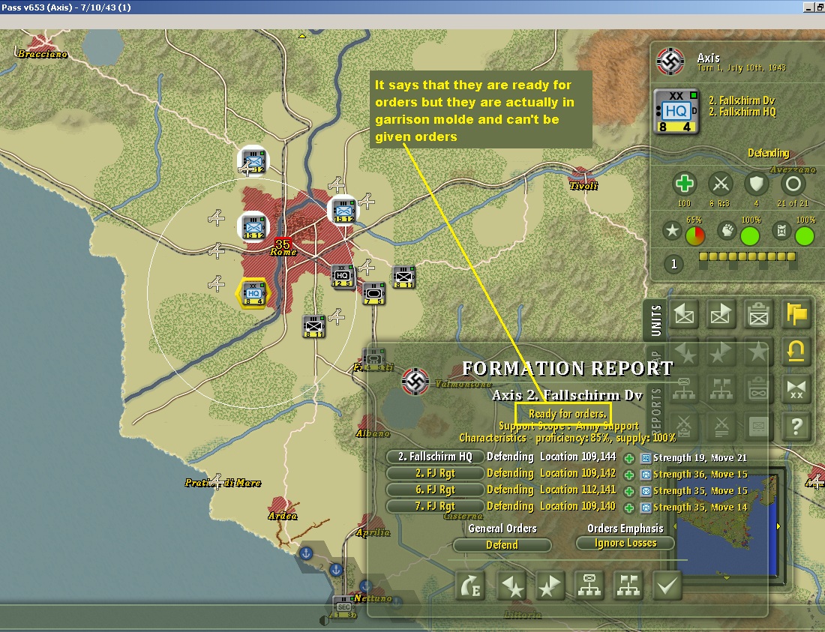Select the 6. FJ Rgt unit button
Viewport: 825px width, 632px height.
[434, 490]
